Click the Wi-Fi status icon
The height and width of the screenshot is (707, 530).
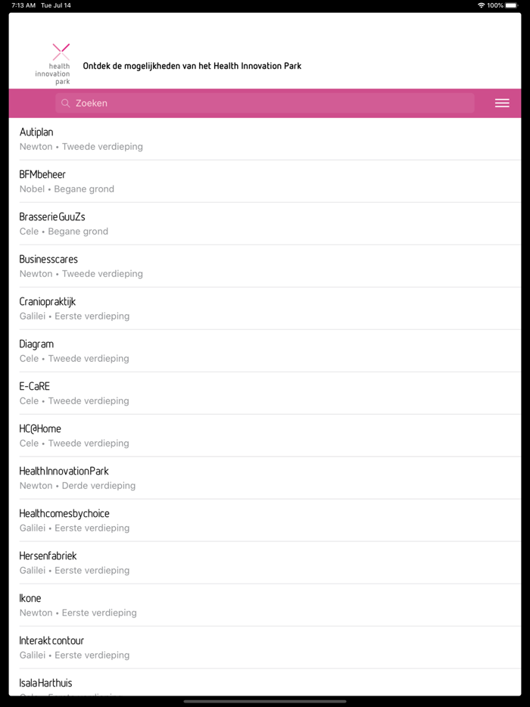coord(482,5)
